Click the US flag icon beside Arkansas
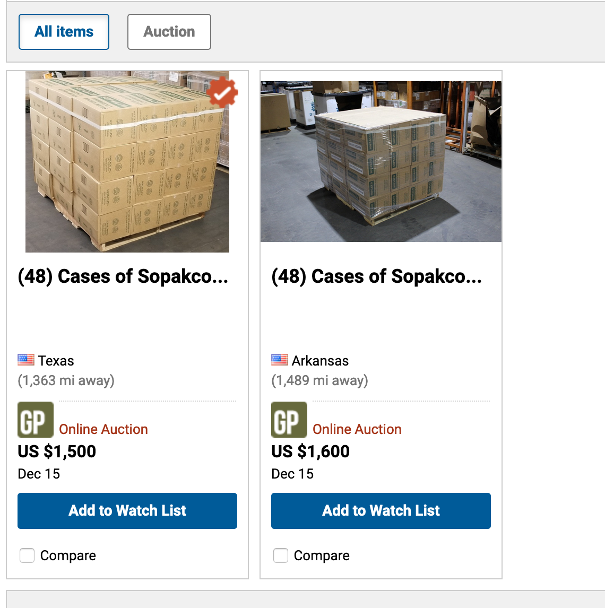 coord(280,360)
